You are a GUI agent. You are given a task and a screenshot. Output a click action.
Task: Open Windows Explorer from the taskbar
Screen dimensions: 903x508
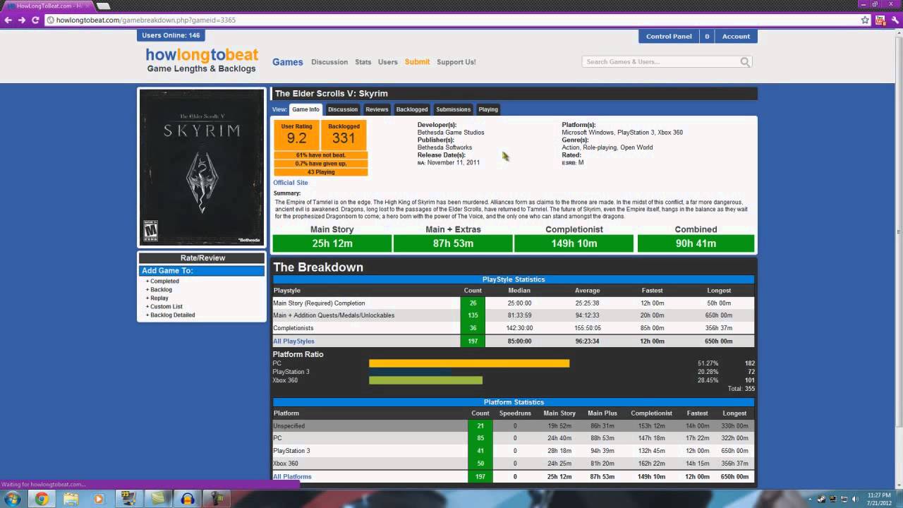(x=71, y=499)
